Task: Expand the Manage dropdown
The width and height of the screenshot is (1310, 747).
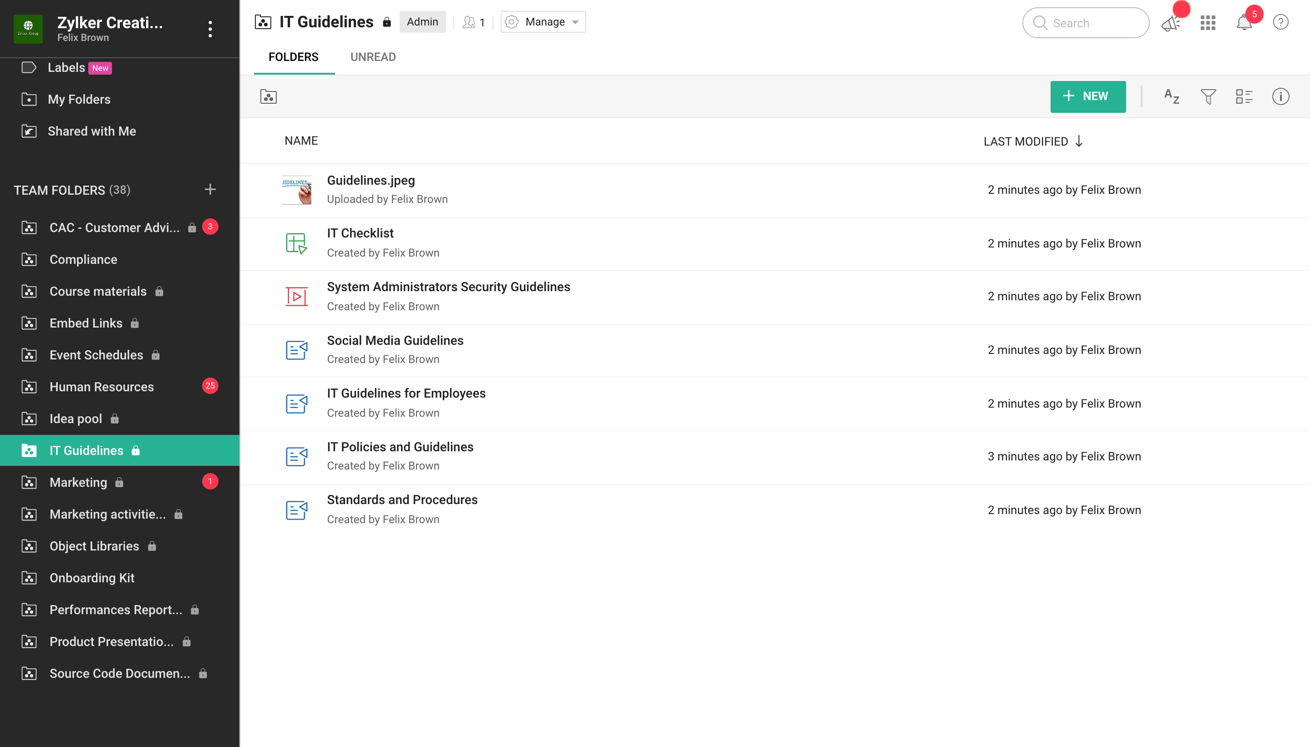Action: point(543,22)
